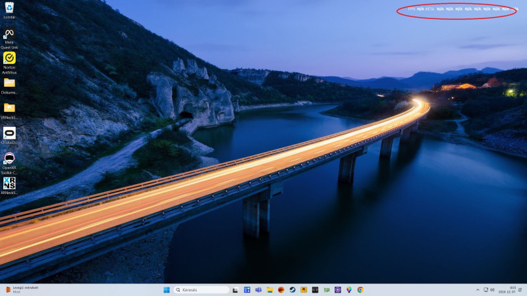Open the Lomtár recycle bin icon
Screen dimensions: 527x296
tap(9, 11)
